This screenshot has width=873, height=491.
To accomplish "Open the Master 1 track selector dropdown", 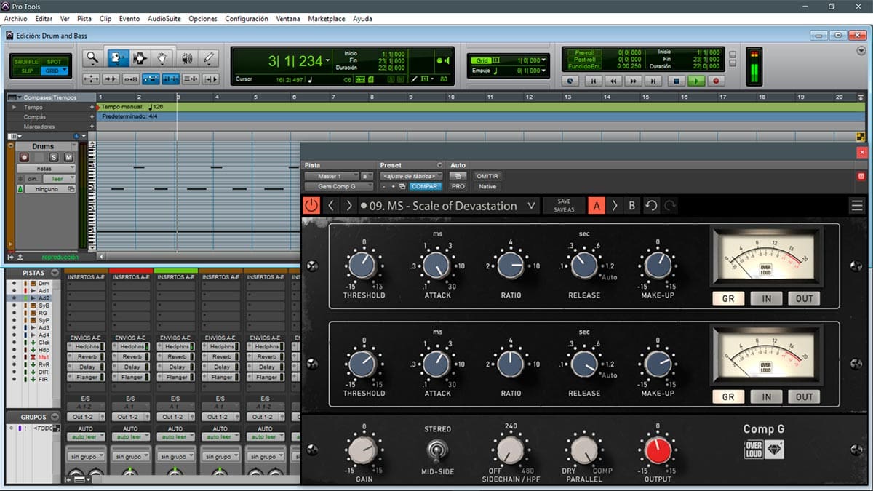I will tap(332, 176).
